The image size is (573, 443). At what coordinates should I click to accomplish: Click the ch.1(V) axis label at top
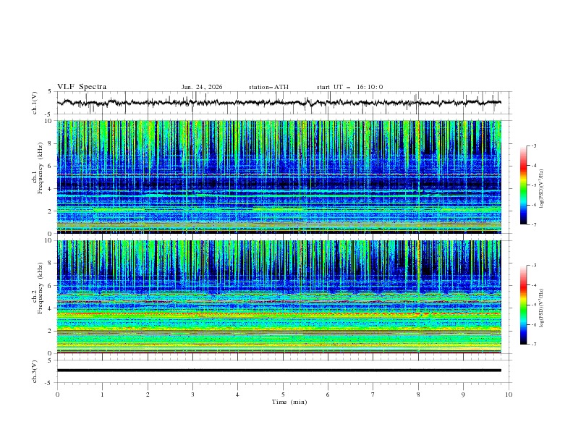tap(36, 103)
